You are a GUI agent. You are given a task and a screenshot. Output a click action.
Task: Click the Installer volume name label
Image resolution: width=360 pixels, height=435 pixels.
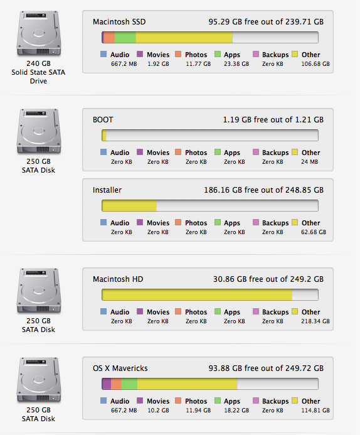[x=107, y=190]
